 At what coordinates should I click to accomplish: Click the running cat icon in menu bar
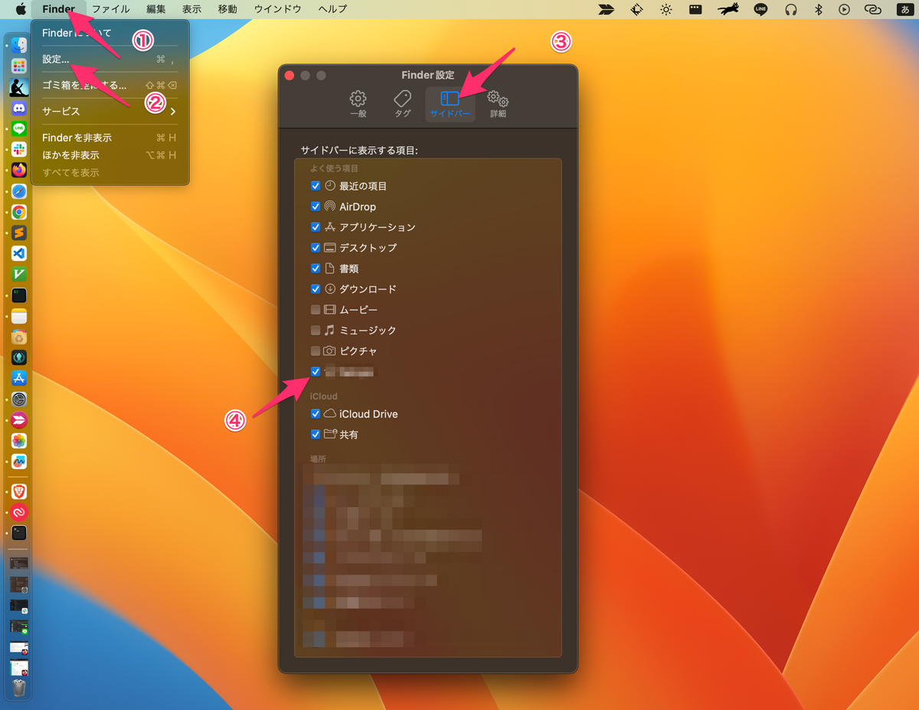point(729,9)
